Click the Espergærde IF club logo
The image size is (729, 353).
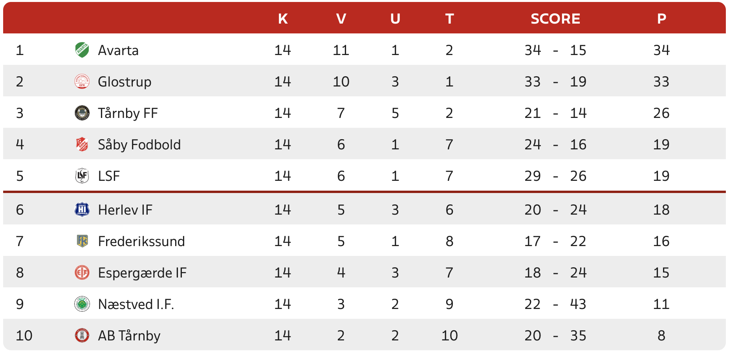point(82,272)
